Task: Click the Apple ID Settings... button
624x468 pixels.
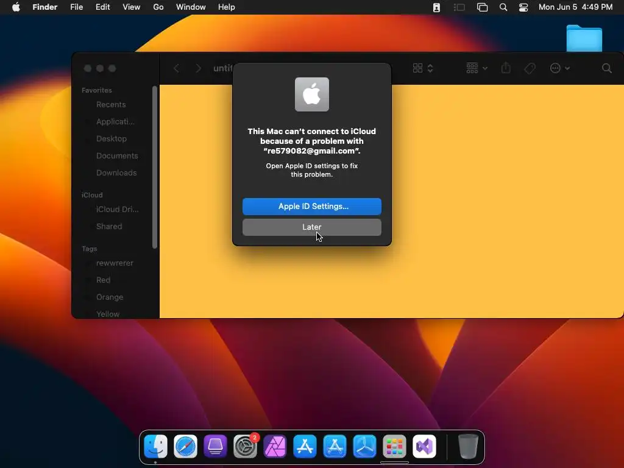Action: point(312,207)
